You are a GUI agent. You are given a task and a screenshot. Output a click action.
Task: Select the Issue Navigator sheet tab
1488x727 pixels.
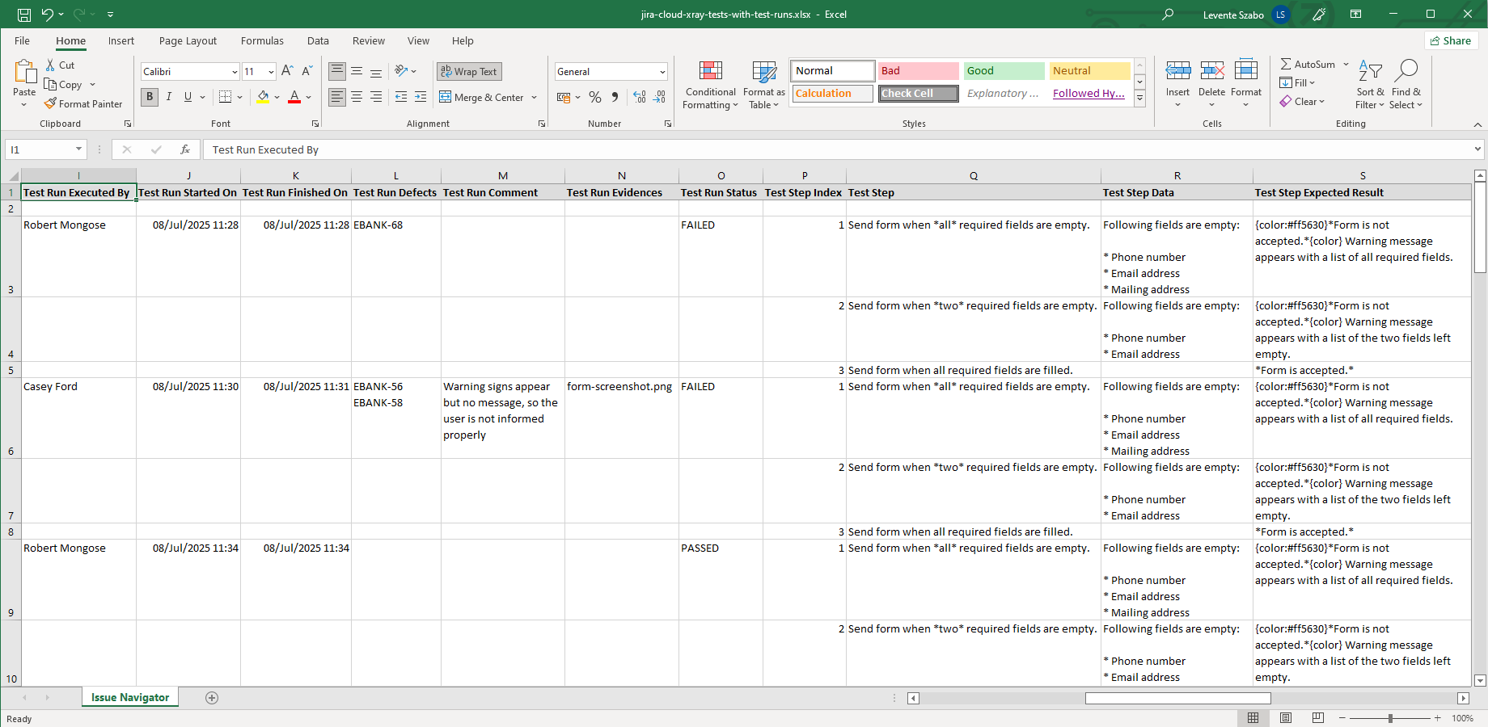click(130, 698)
